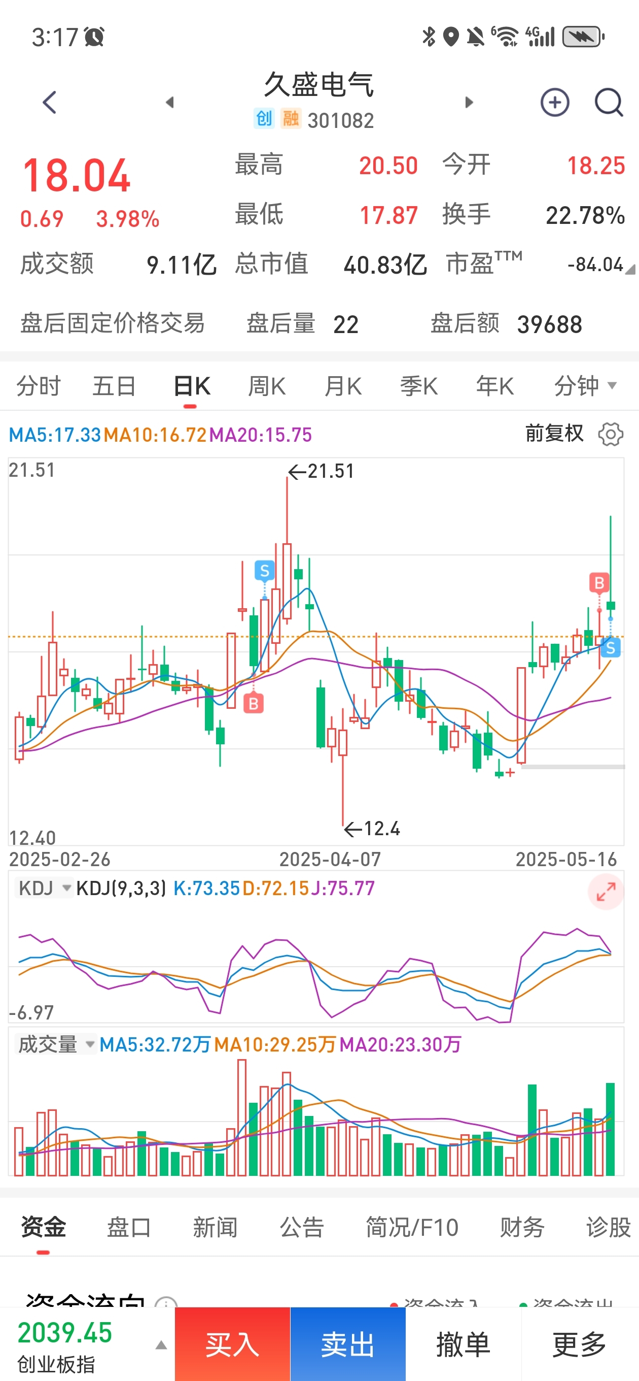Open the KDJ indicator dropdown

coord(44,889)
